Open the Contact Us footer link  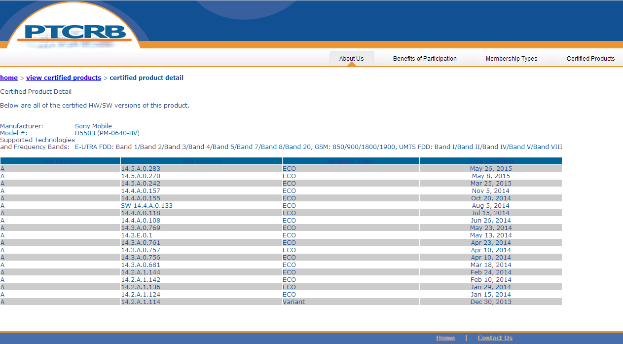pyautogui.click(x=495, y=338)
